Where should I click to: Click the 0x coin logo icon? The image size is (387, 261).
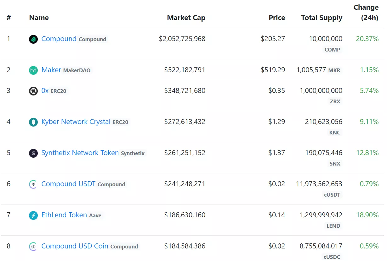[33, 91]
